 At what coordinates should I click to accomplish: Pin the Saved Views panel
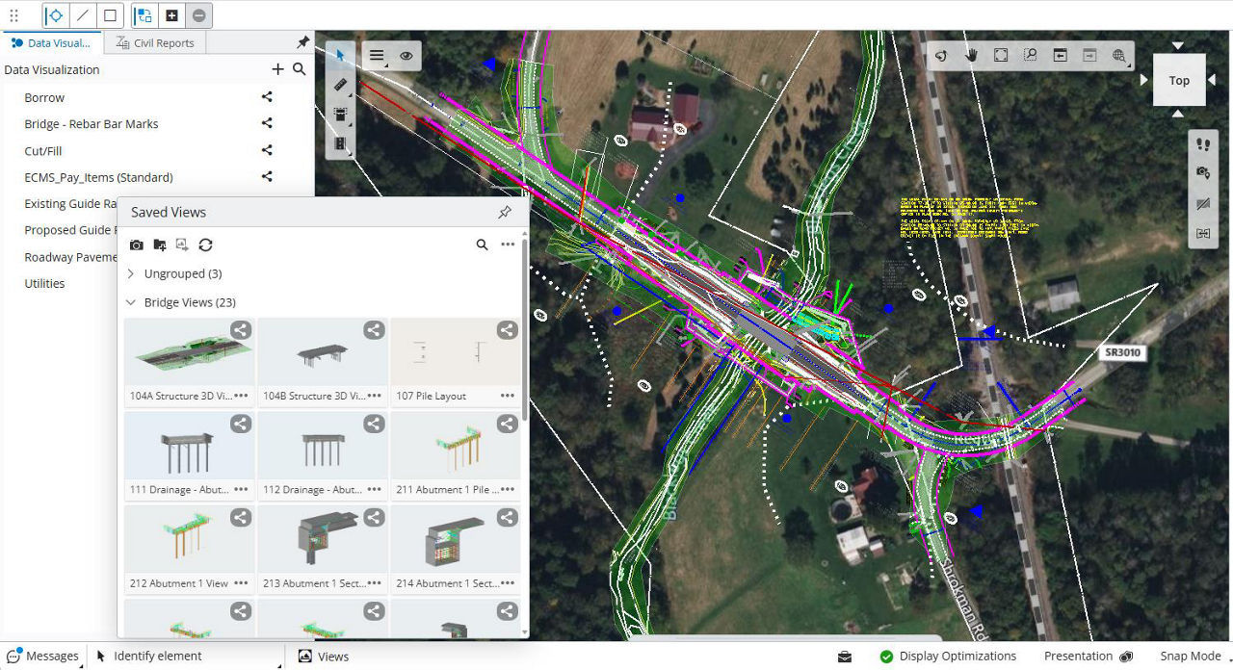(505, 212)
